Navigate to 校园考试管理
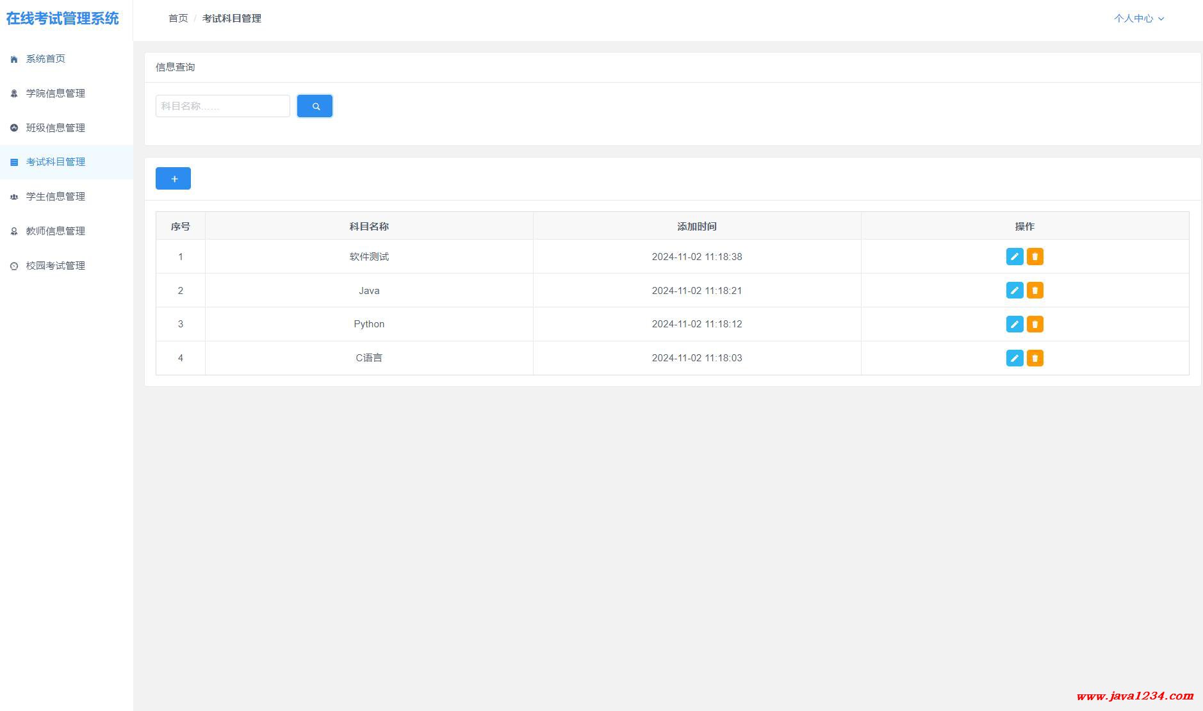 click(x=55, y=266)
